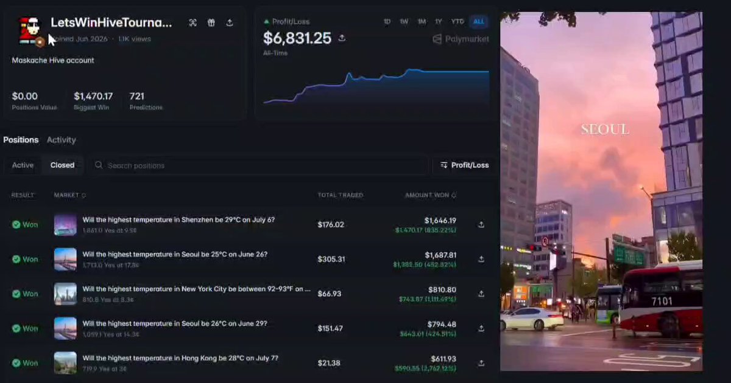Show Closed positions
Screen dimensions: 731x383
pyautogui.click(x=62, y=165)
